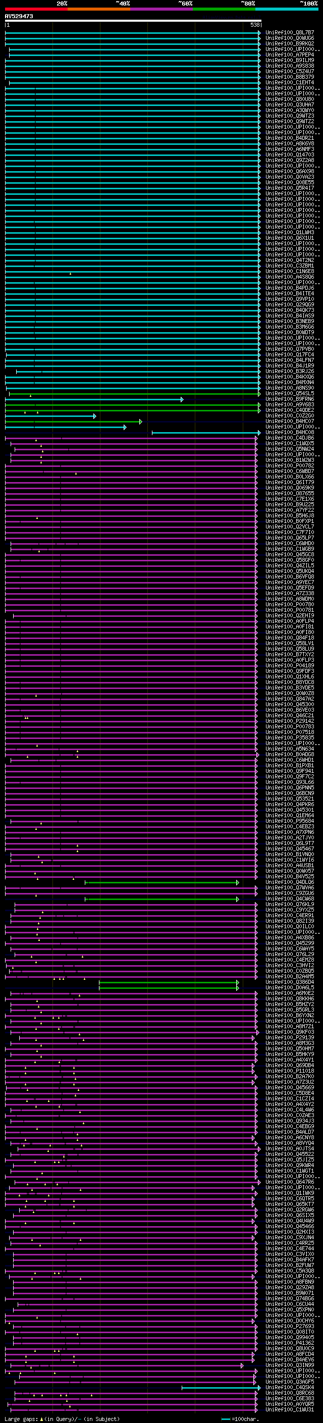The height and width of the screenshot is (1423, 323).
Task: Click the UniRef100_Q9WTZ3 label
Action: (290, 116)
